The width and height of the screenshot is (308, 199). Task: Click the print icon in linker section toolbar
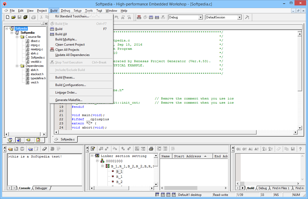pyautogui.click(x=151, y=149)
